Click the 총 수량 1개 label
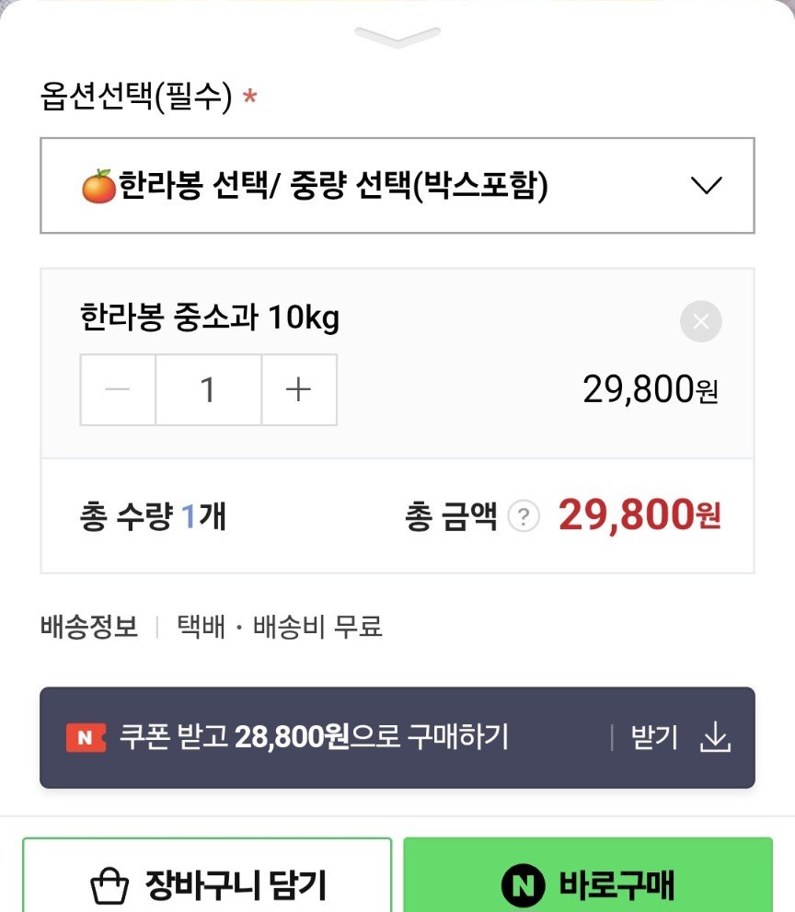The height and width of the screenshot is (912, 795). 153,516
